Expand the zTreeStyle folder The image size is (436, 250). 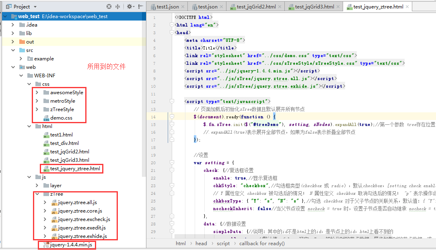[x=37, y=110]
